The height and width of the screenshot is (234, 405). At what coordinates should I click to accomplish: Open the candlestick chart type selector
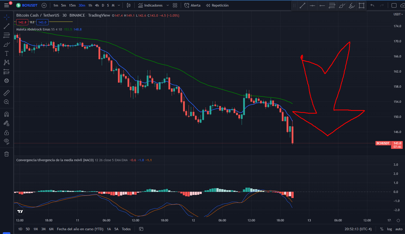pyautogui.click(x=129, y=5)
